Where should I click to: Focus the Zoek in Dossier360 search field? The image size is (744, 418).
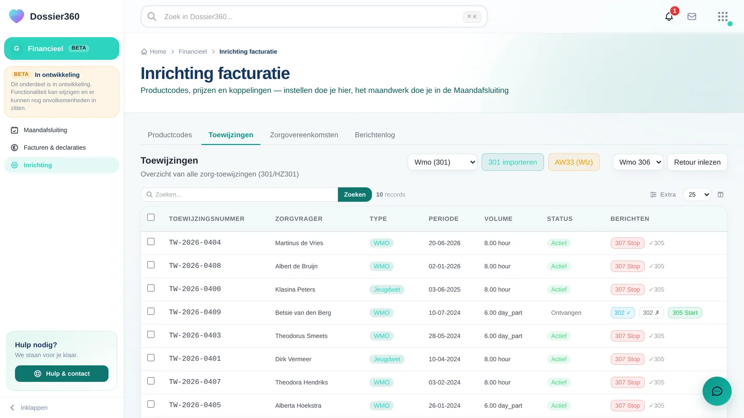coord(314,17)
